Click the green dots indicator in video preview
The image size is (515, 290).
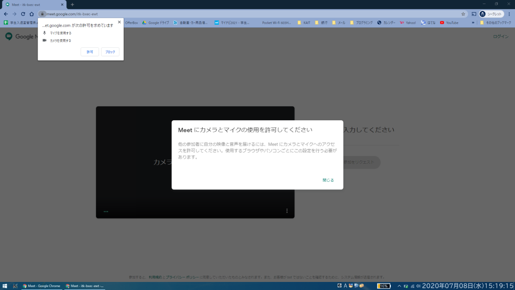point(106,211)
